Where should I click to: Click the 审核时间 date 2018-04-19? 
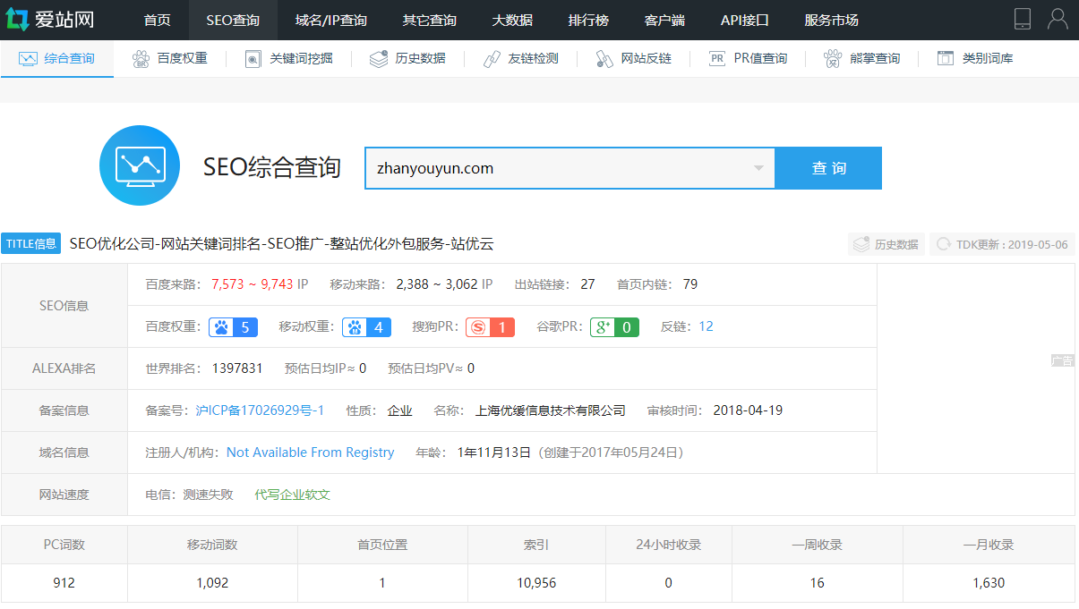point(748,410)
